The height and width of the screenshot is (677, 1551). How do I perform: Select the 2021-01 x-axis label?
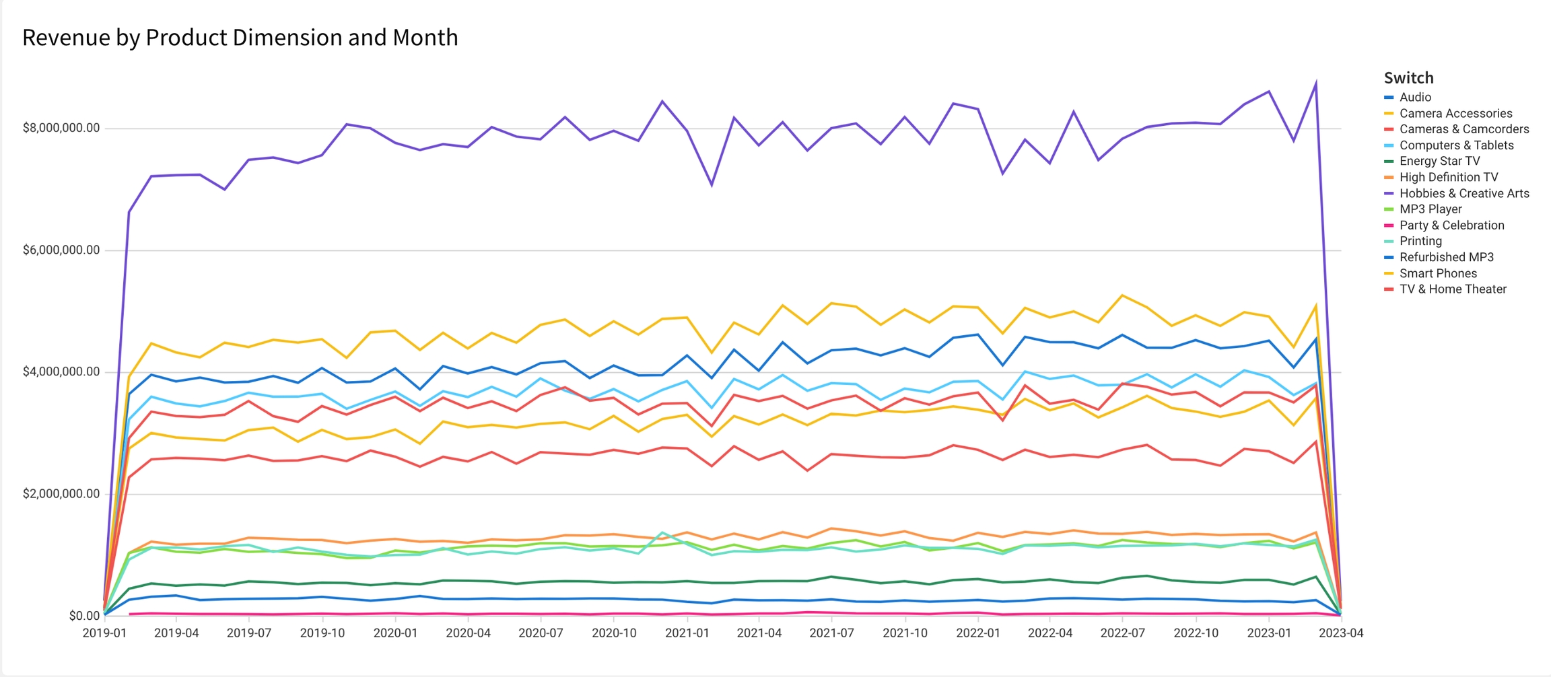pyautogui.click(x=687, y=633)
